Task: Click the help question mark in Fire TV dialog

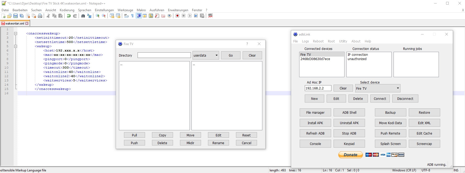Action: pos(247,44)
